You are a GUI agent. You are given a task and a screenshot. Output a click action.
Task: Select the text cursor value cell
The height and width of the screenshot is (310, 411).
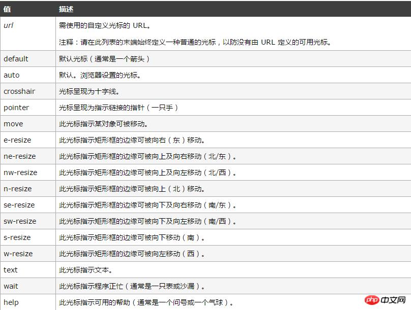11,269
